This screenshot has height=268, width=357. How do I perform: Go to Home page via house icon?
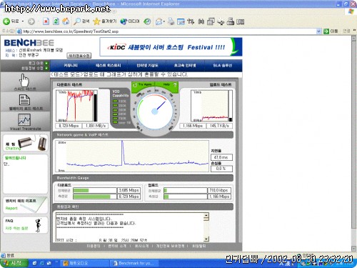pos(66,21)
